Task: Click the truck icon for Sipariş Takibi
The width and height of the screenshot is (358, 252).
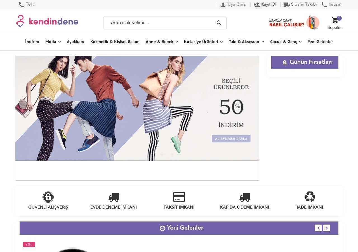Action: click(287, 5)
